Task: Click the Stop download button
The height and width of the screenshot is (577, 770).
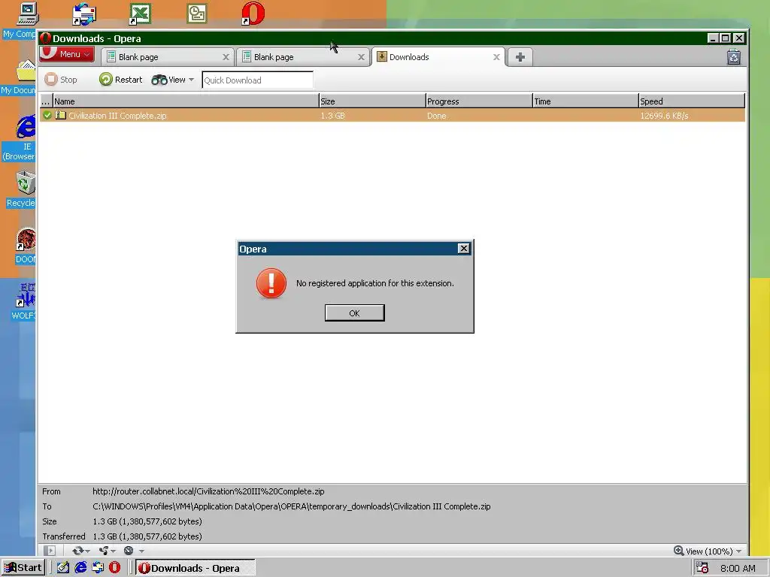Action: pyautogui.click(x=61, y=80)
